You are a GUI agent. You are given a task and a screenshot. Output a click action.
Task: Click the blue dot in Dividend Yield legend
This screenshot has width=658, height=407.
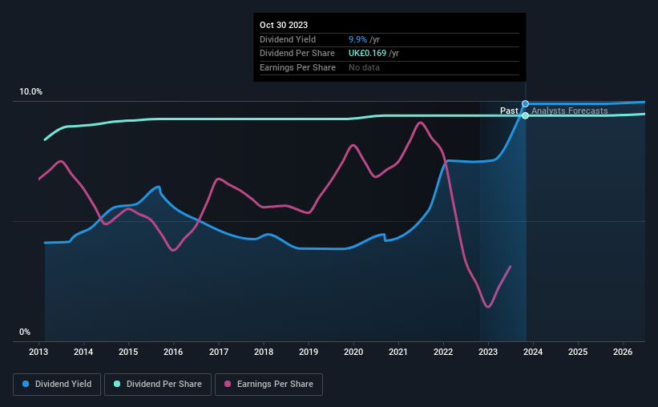(x=26, y=384)
